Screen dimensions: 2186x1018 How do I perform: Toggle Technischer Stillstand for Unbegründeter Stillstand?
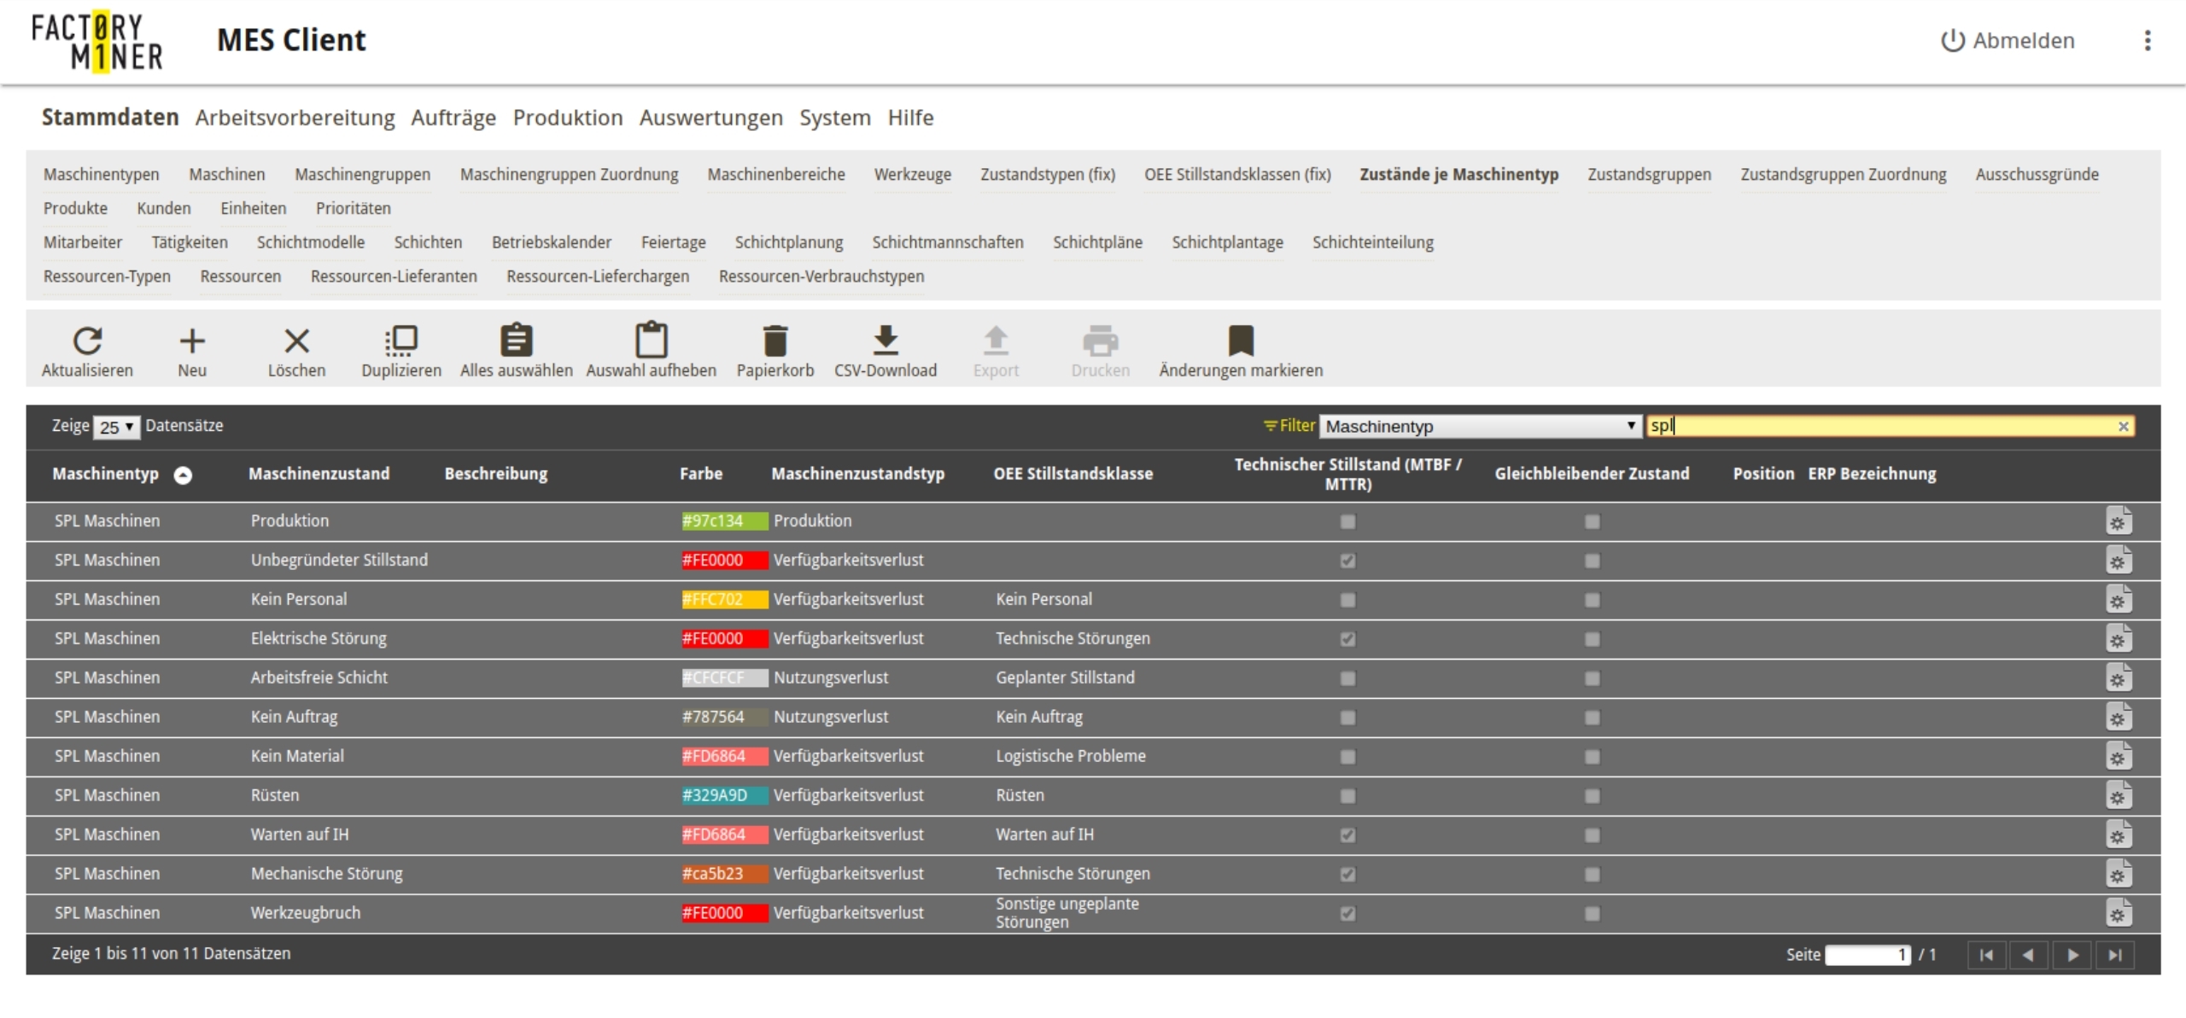pos(1347,561)
